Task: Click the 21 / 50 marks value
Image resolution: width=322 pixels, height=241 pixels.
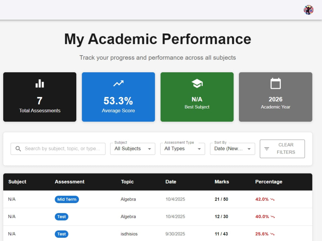Action: click(x=222, y=200)
